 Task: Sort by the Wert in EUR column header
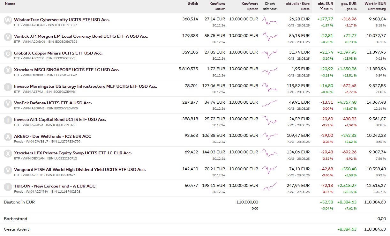tap(375, 4)
